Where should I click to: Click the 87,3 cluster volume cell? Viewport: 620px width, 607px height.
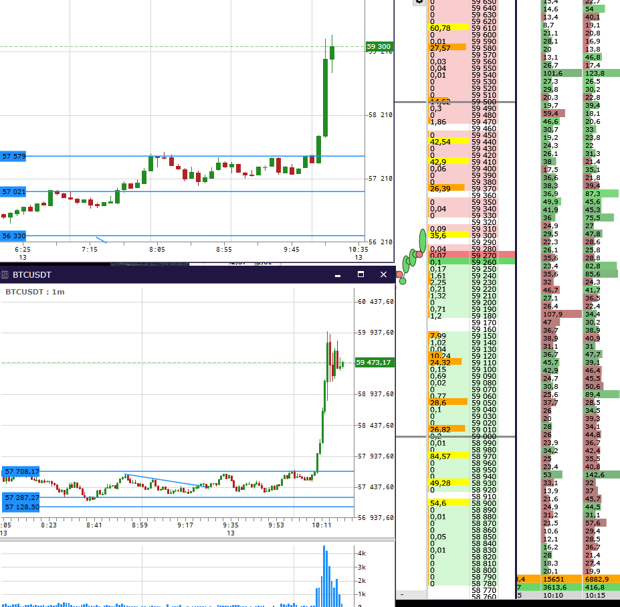click(x=601, y=194)
